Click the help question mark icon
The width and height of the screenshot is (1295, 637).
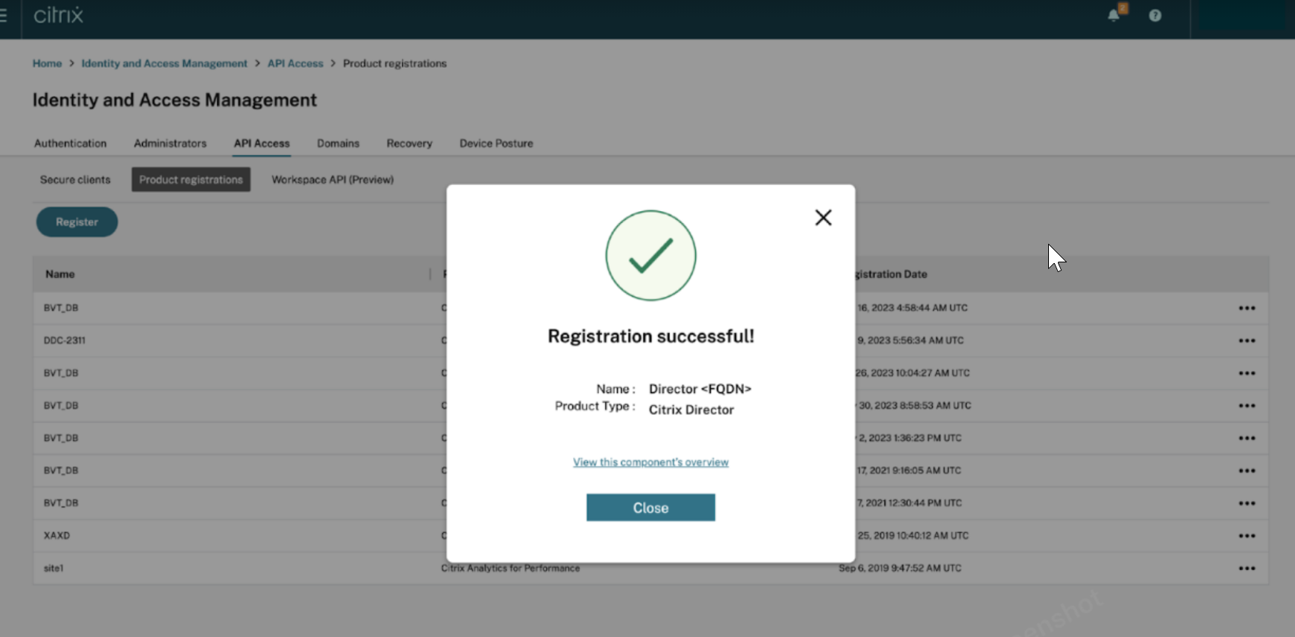(x=1154, y=16)
